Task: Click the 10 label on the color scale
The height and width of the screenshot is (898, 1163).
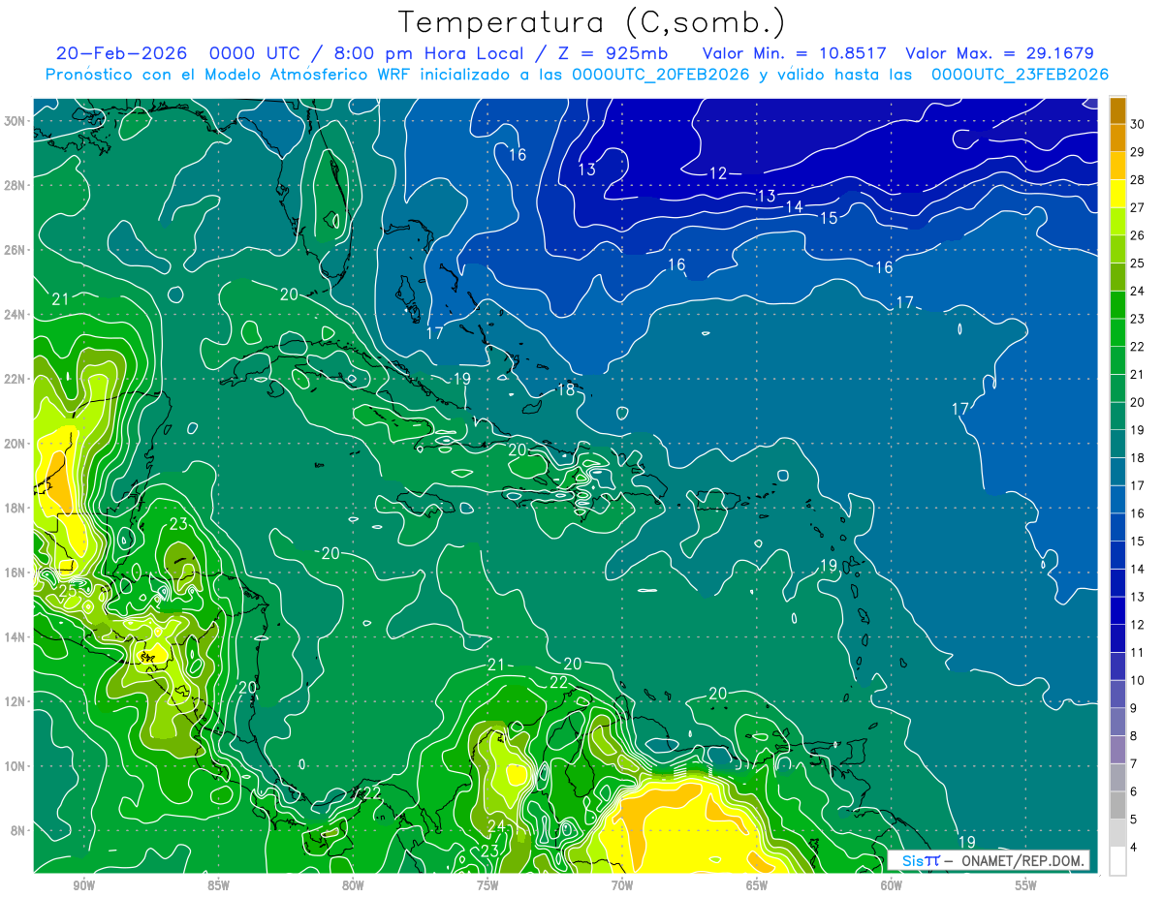Action: (x=1138, y=681)
